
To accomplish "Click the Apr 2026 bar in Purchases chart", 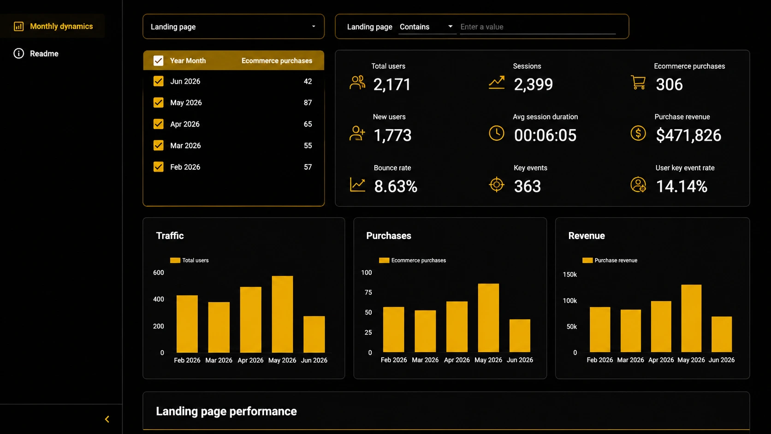I will (457, 327).
